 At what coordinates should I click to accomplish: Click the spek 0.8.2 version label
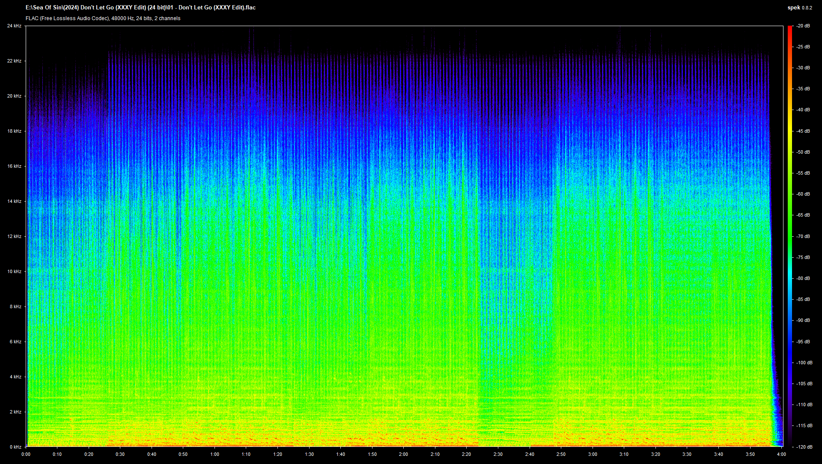coord(799,8)
